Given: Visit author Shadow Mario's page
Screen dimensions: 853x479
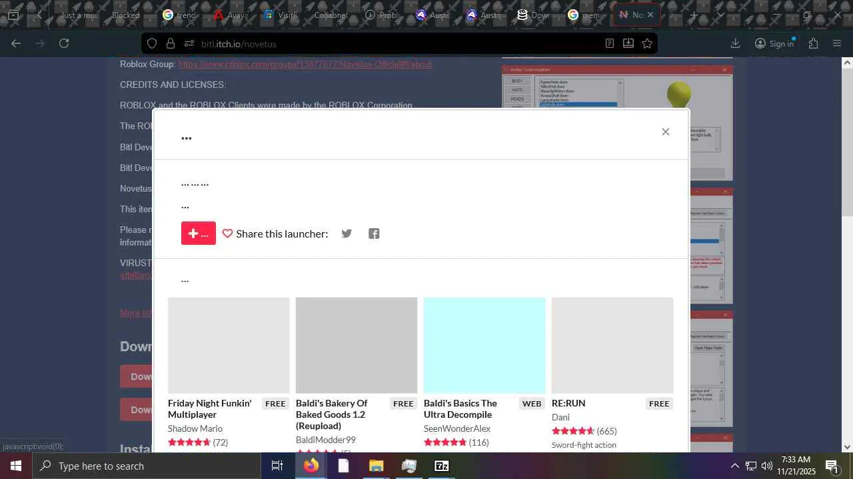Looking at the screenshot, I should [x=195, y=428].
